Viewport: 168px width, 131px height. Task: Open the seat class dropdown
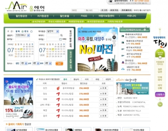coord(53,31)
